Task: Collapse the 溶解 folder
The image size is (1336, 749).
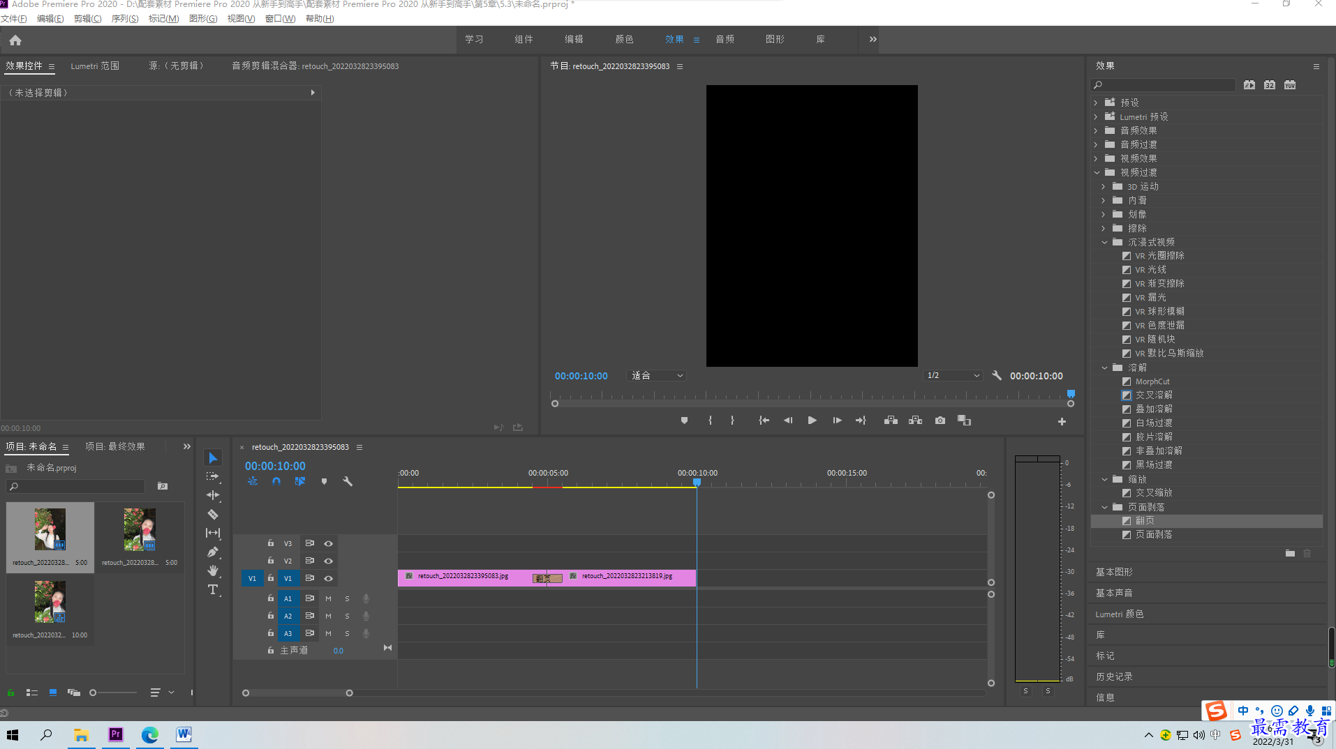Action: 1104,368
